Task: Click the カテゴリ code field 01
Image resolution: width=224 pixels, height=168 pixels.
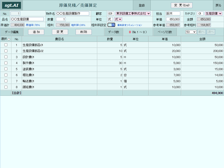Action: [x=200, y=13]
